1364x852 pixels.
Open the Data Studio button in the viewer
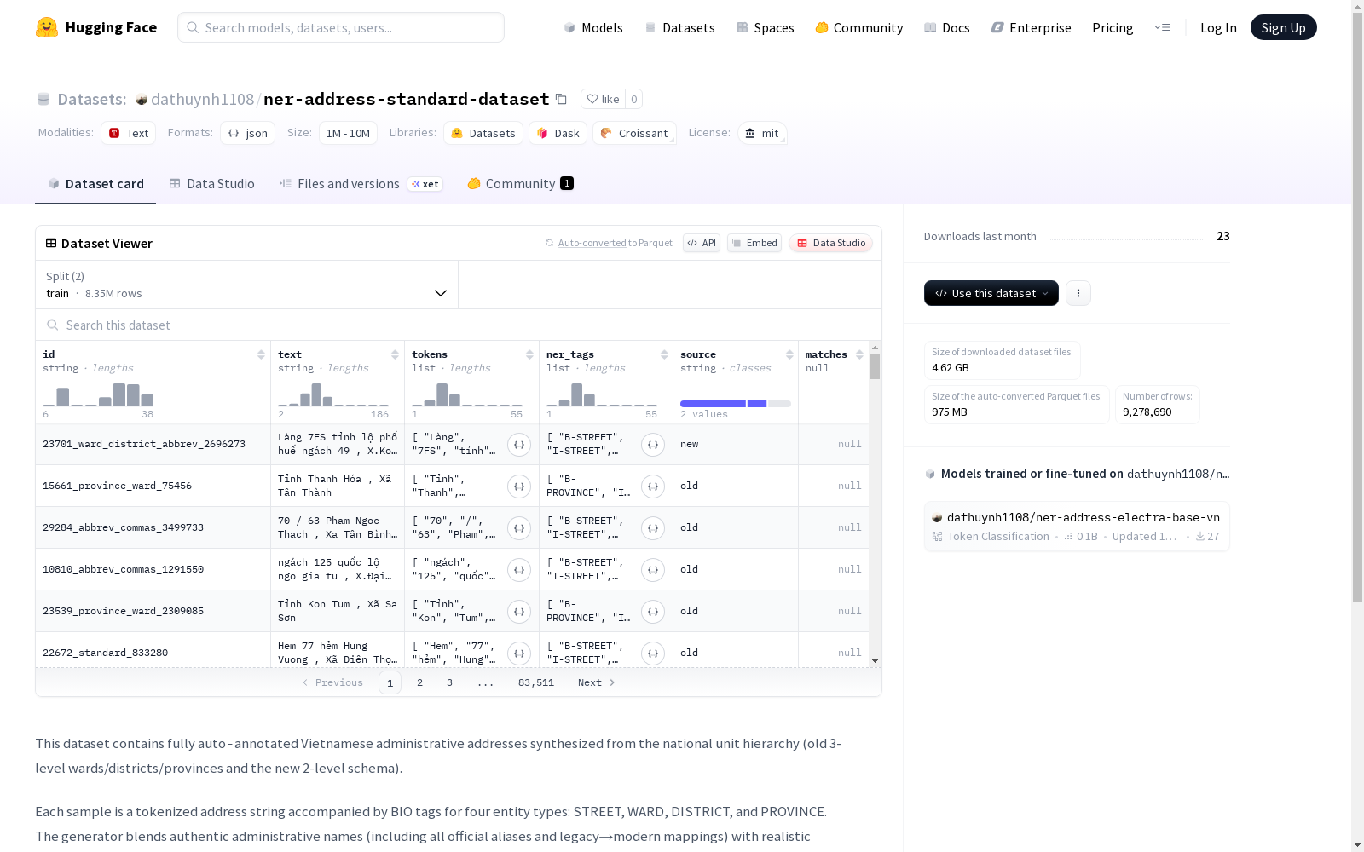tap(831, 243)
